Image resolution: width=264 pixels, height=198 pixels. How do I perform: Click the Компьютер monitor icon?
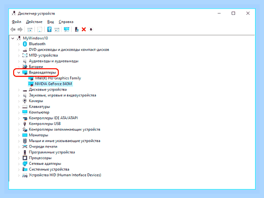[x=25, y=112]
